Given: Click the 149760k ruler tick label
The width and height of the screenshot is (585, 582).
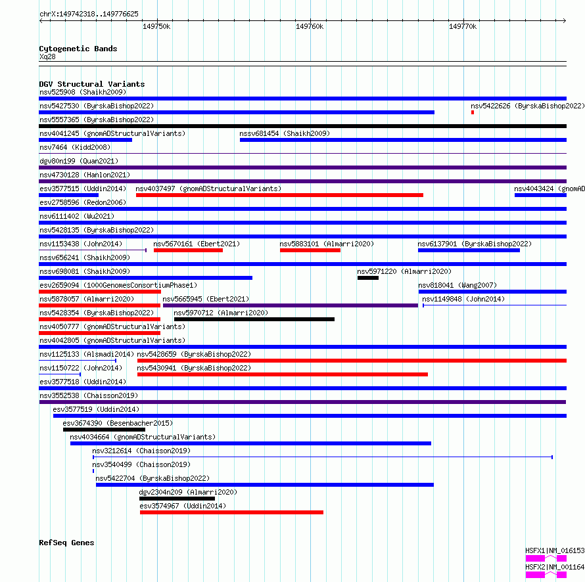Looking at the screenshot, I should click(310, 26).
